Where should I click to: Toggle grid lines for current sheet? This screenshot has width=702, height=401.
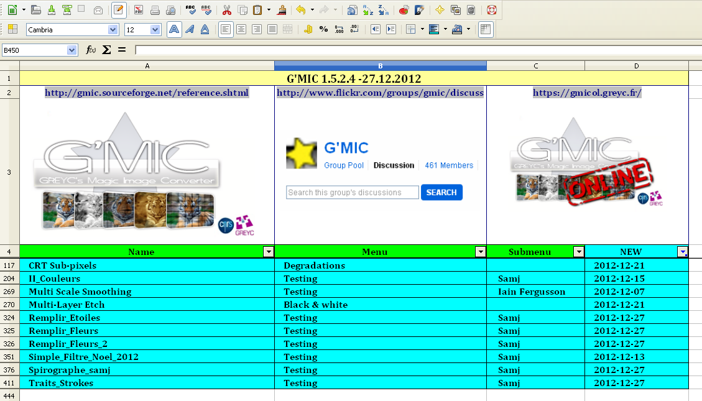click(486, 30)
